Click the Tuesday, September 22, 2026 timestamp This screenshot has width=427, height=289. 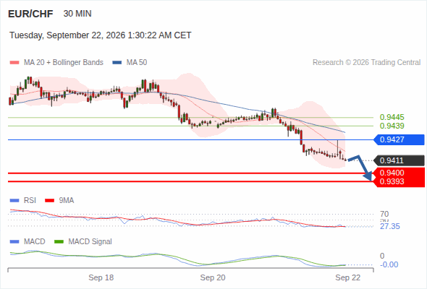pos(100,35)
